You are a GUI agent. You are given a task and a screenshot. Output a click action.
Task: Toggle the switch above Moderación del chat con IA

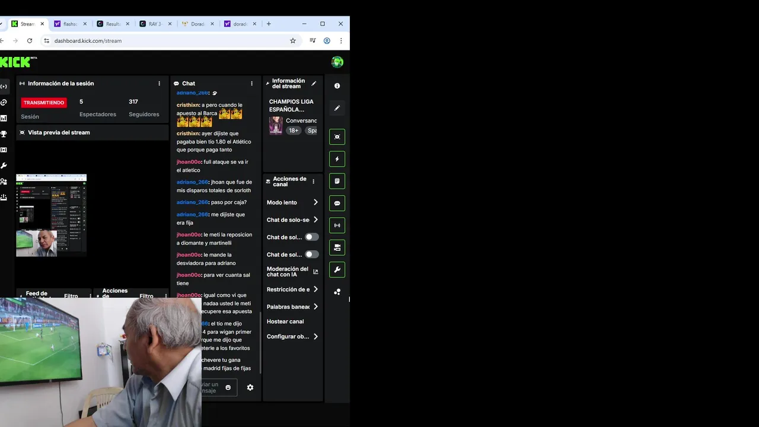(x=311, y=254)
